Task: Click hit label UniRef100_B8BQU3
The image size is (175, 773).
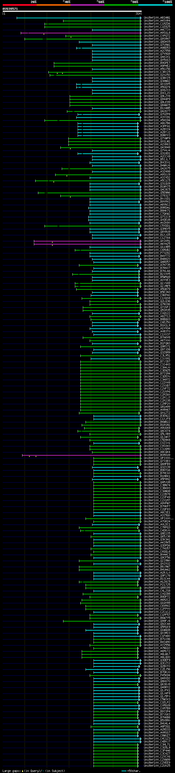Action: pyautogui.click(x=157, y=319)
